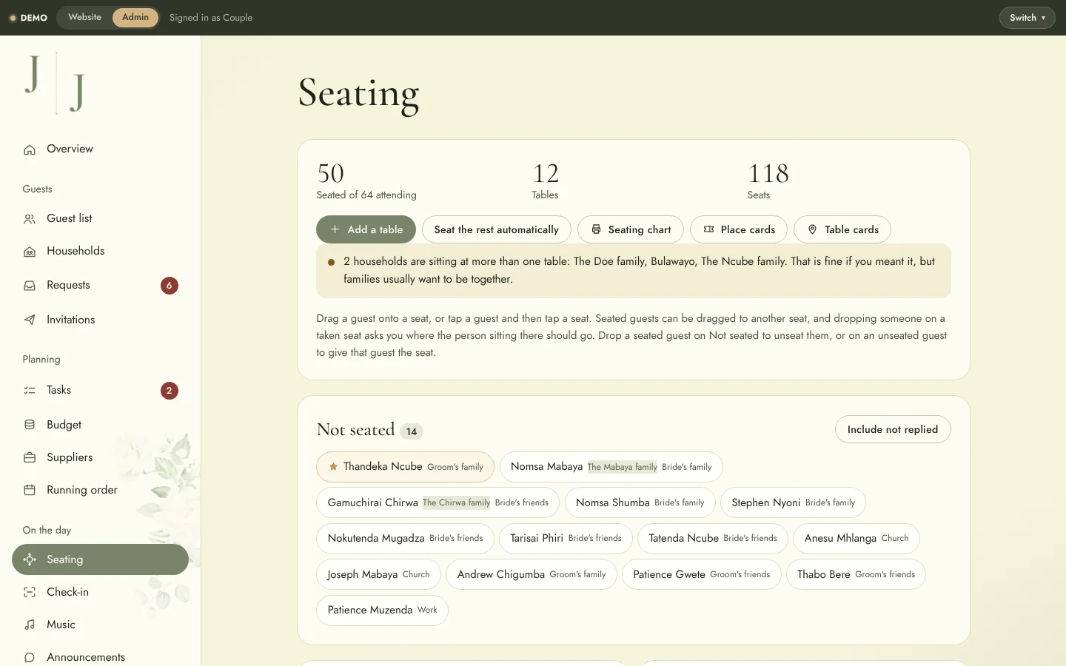Image resolution: width=1066 pixels, height=666 pixels.
Task: Click the Place cards button
Action: click(x=739, y=229)
